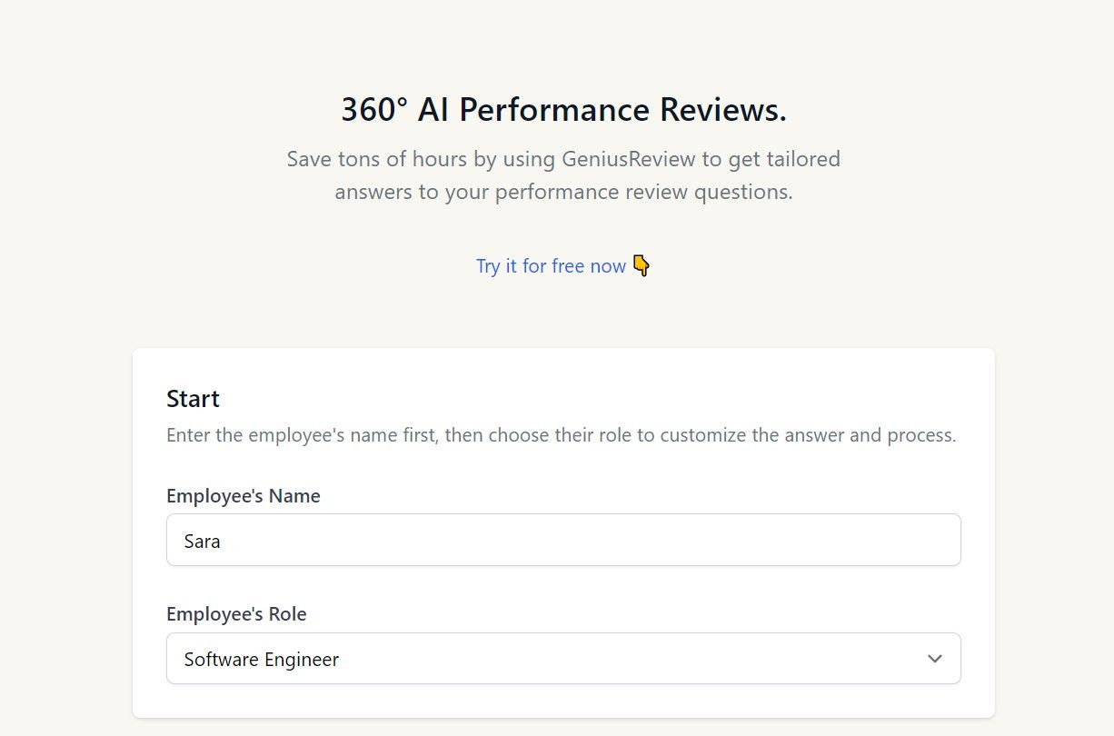Click the downward-pointing finger next to the link

642,265
